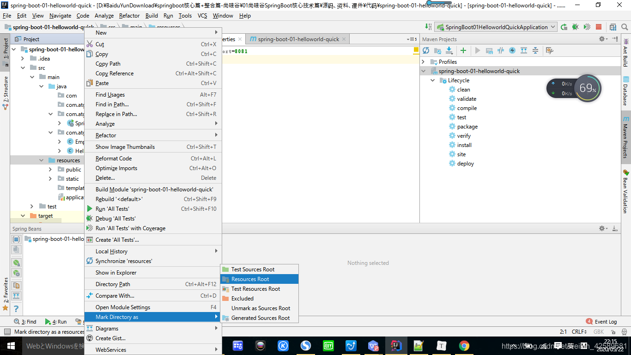The image size is (631, 355).
Task: Launch Chrome from the taskbar
Action: [x=464, y=346]
